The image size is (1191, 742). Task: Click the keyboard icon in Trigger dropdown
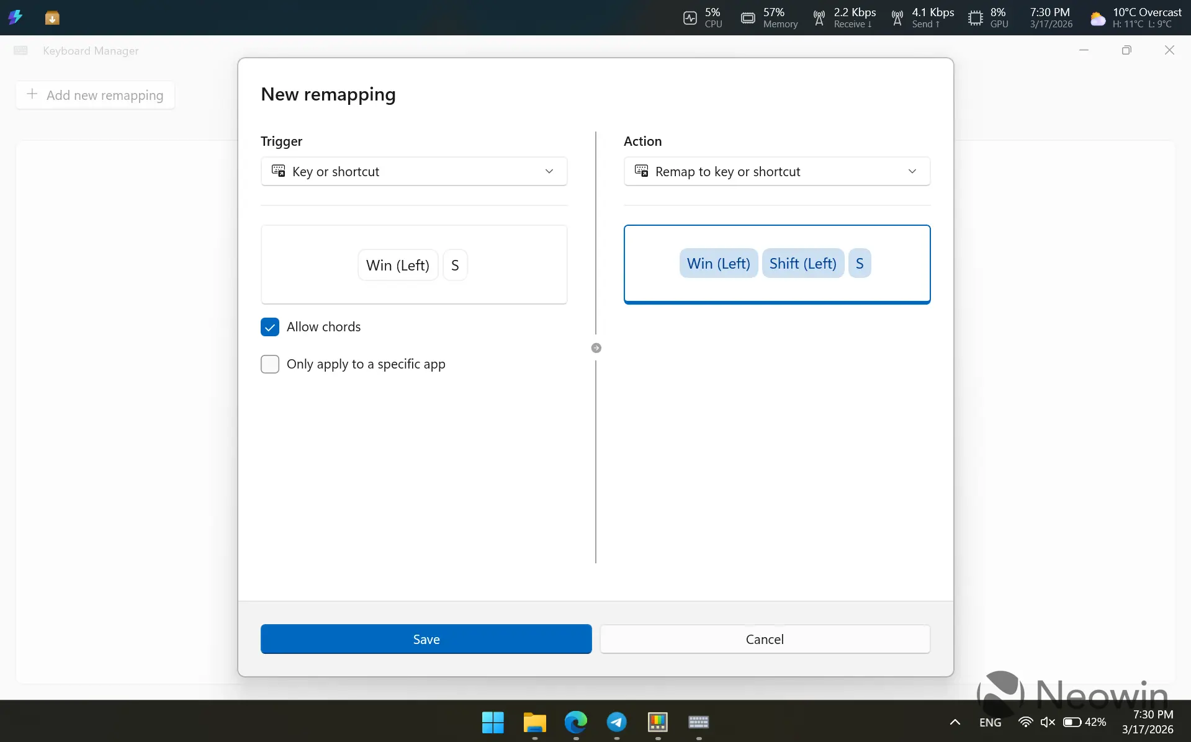point(278,171)
